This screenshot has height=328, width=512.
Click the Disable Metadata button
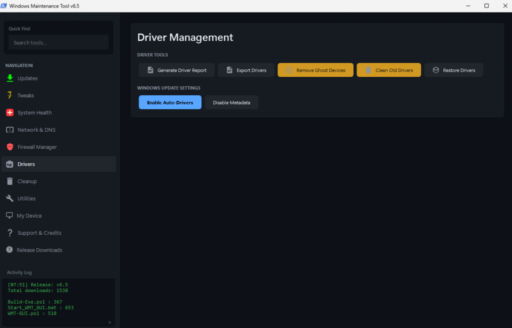pyautogui.click(x=231, y=102)
